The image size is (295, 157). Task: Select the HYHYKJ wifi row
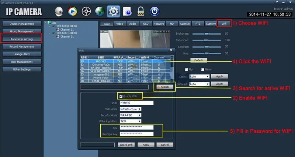pos(125,61)
